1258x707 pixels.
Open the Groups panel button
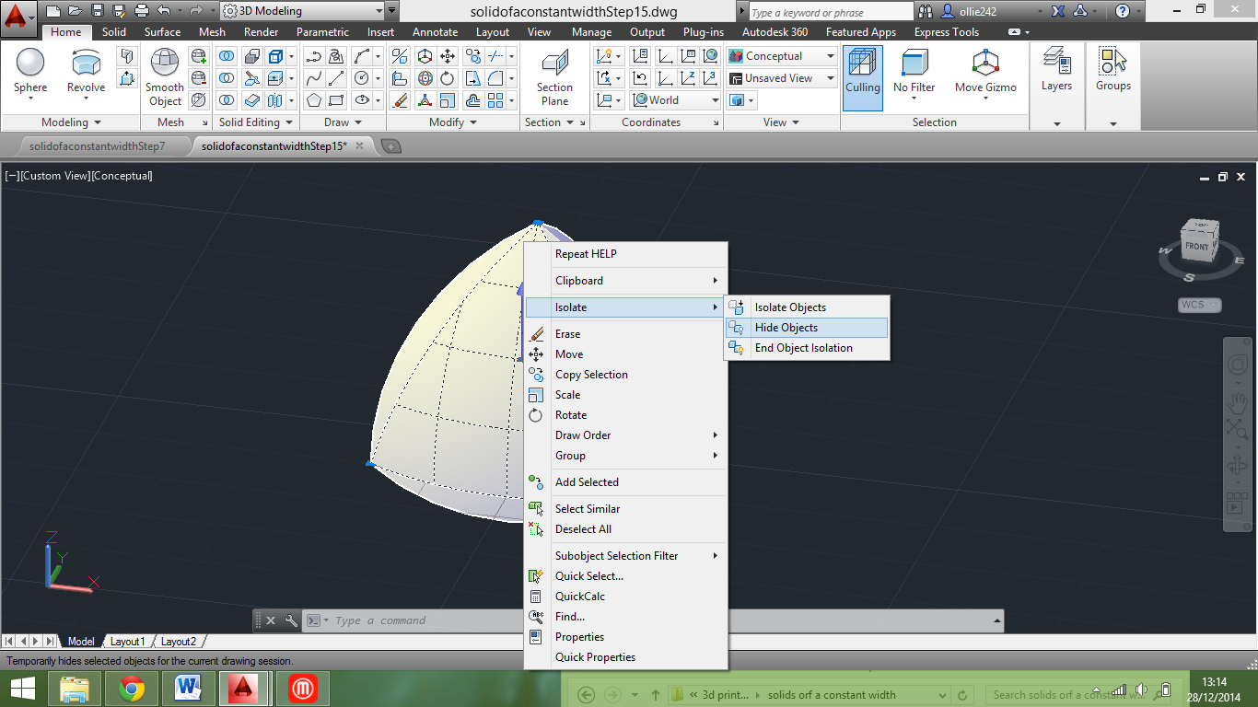pyautogui.click(x=1112, y=71)
